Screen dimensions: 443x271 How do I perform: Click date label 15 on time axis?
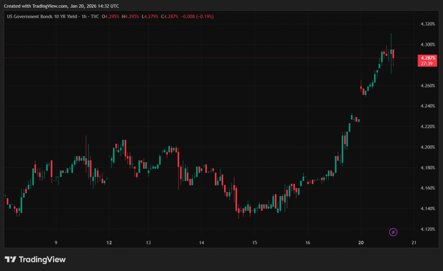[254, 243]
